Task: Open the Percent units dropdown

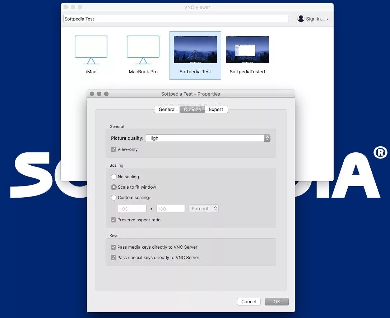Action: [204, 208]
